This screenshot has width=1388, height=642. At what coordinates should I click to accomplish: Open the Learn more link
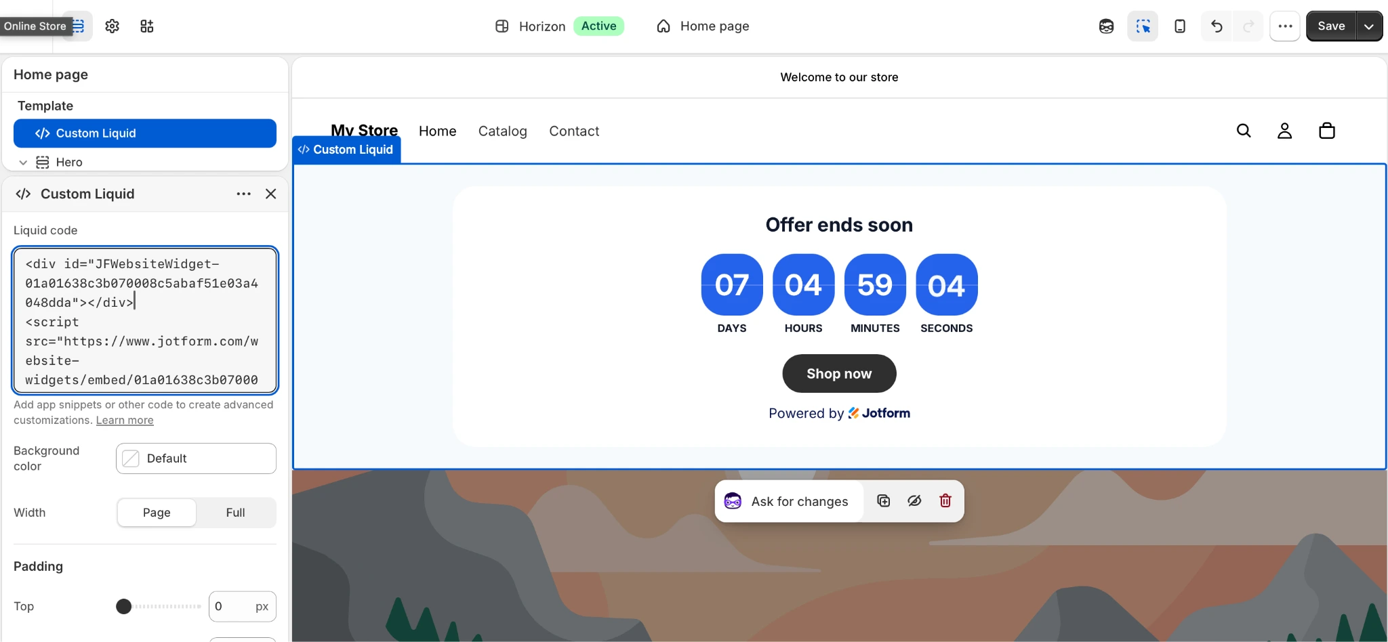click(125, 421)
